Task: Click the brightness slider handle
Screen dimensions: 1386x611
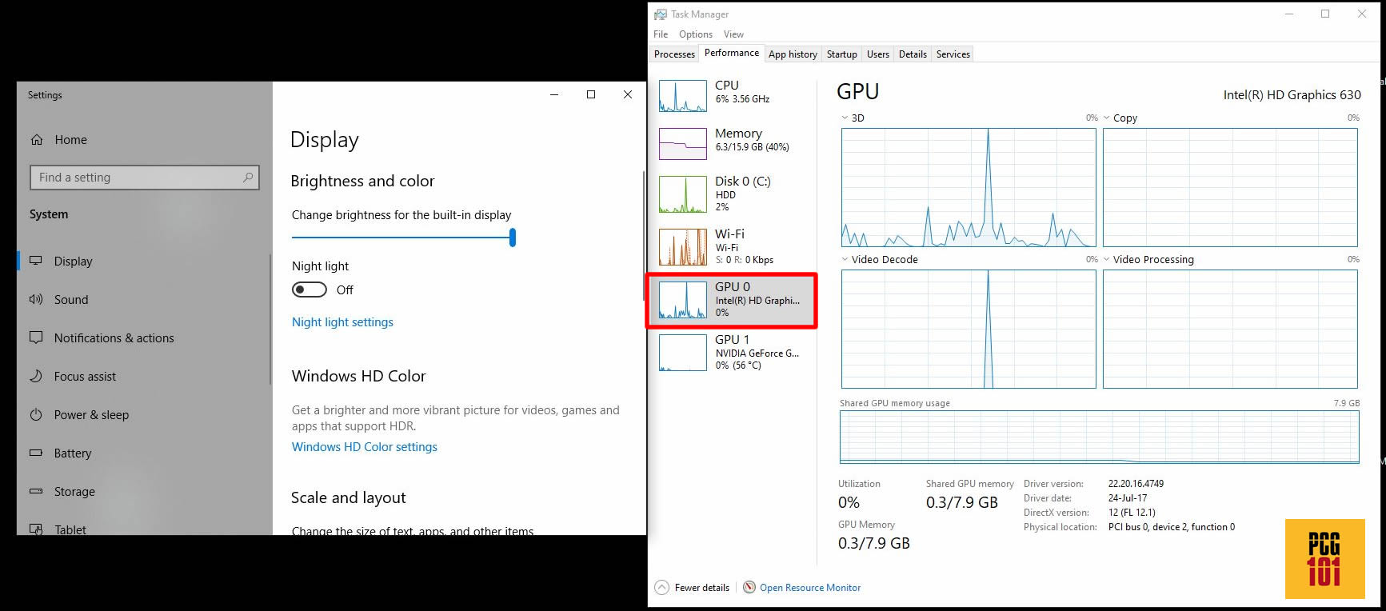Action: tap(513, 238)
